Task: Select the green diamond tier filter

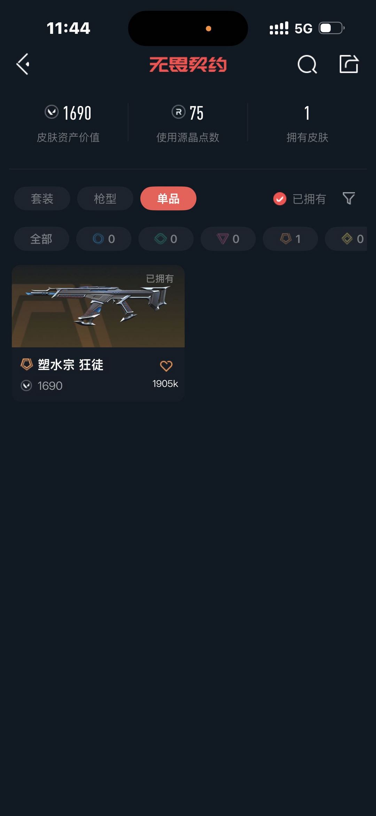Action: (x=166, y=239)
